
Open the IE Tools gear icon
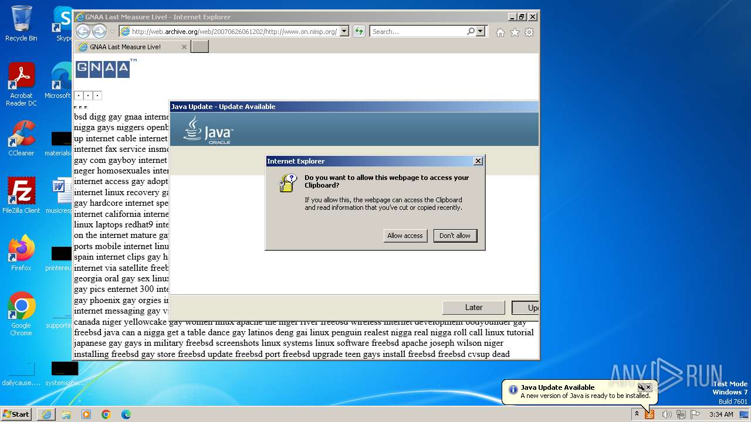pyautogui.click(x=529, y=32)
